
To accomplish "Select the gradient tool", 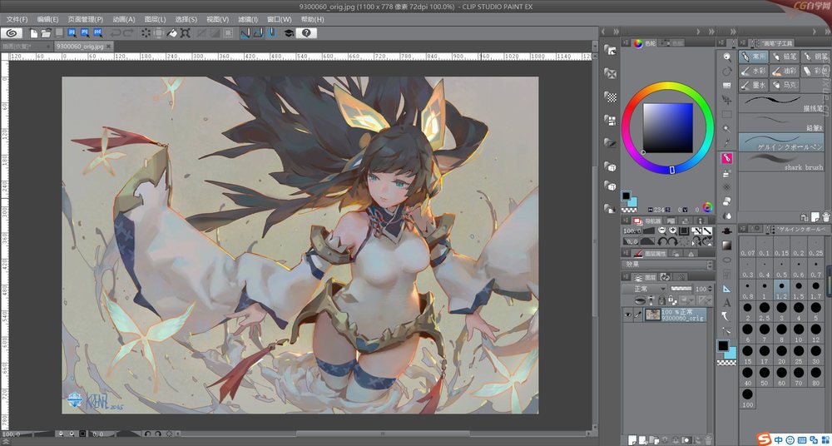I will point(727,245).
